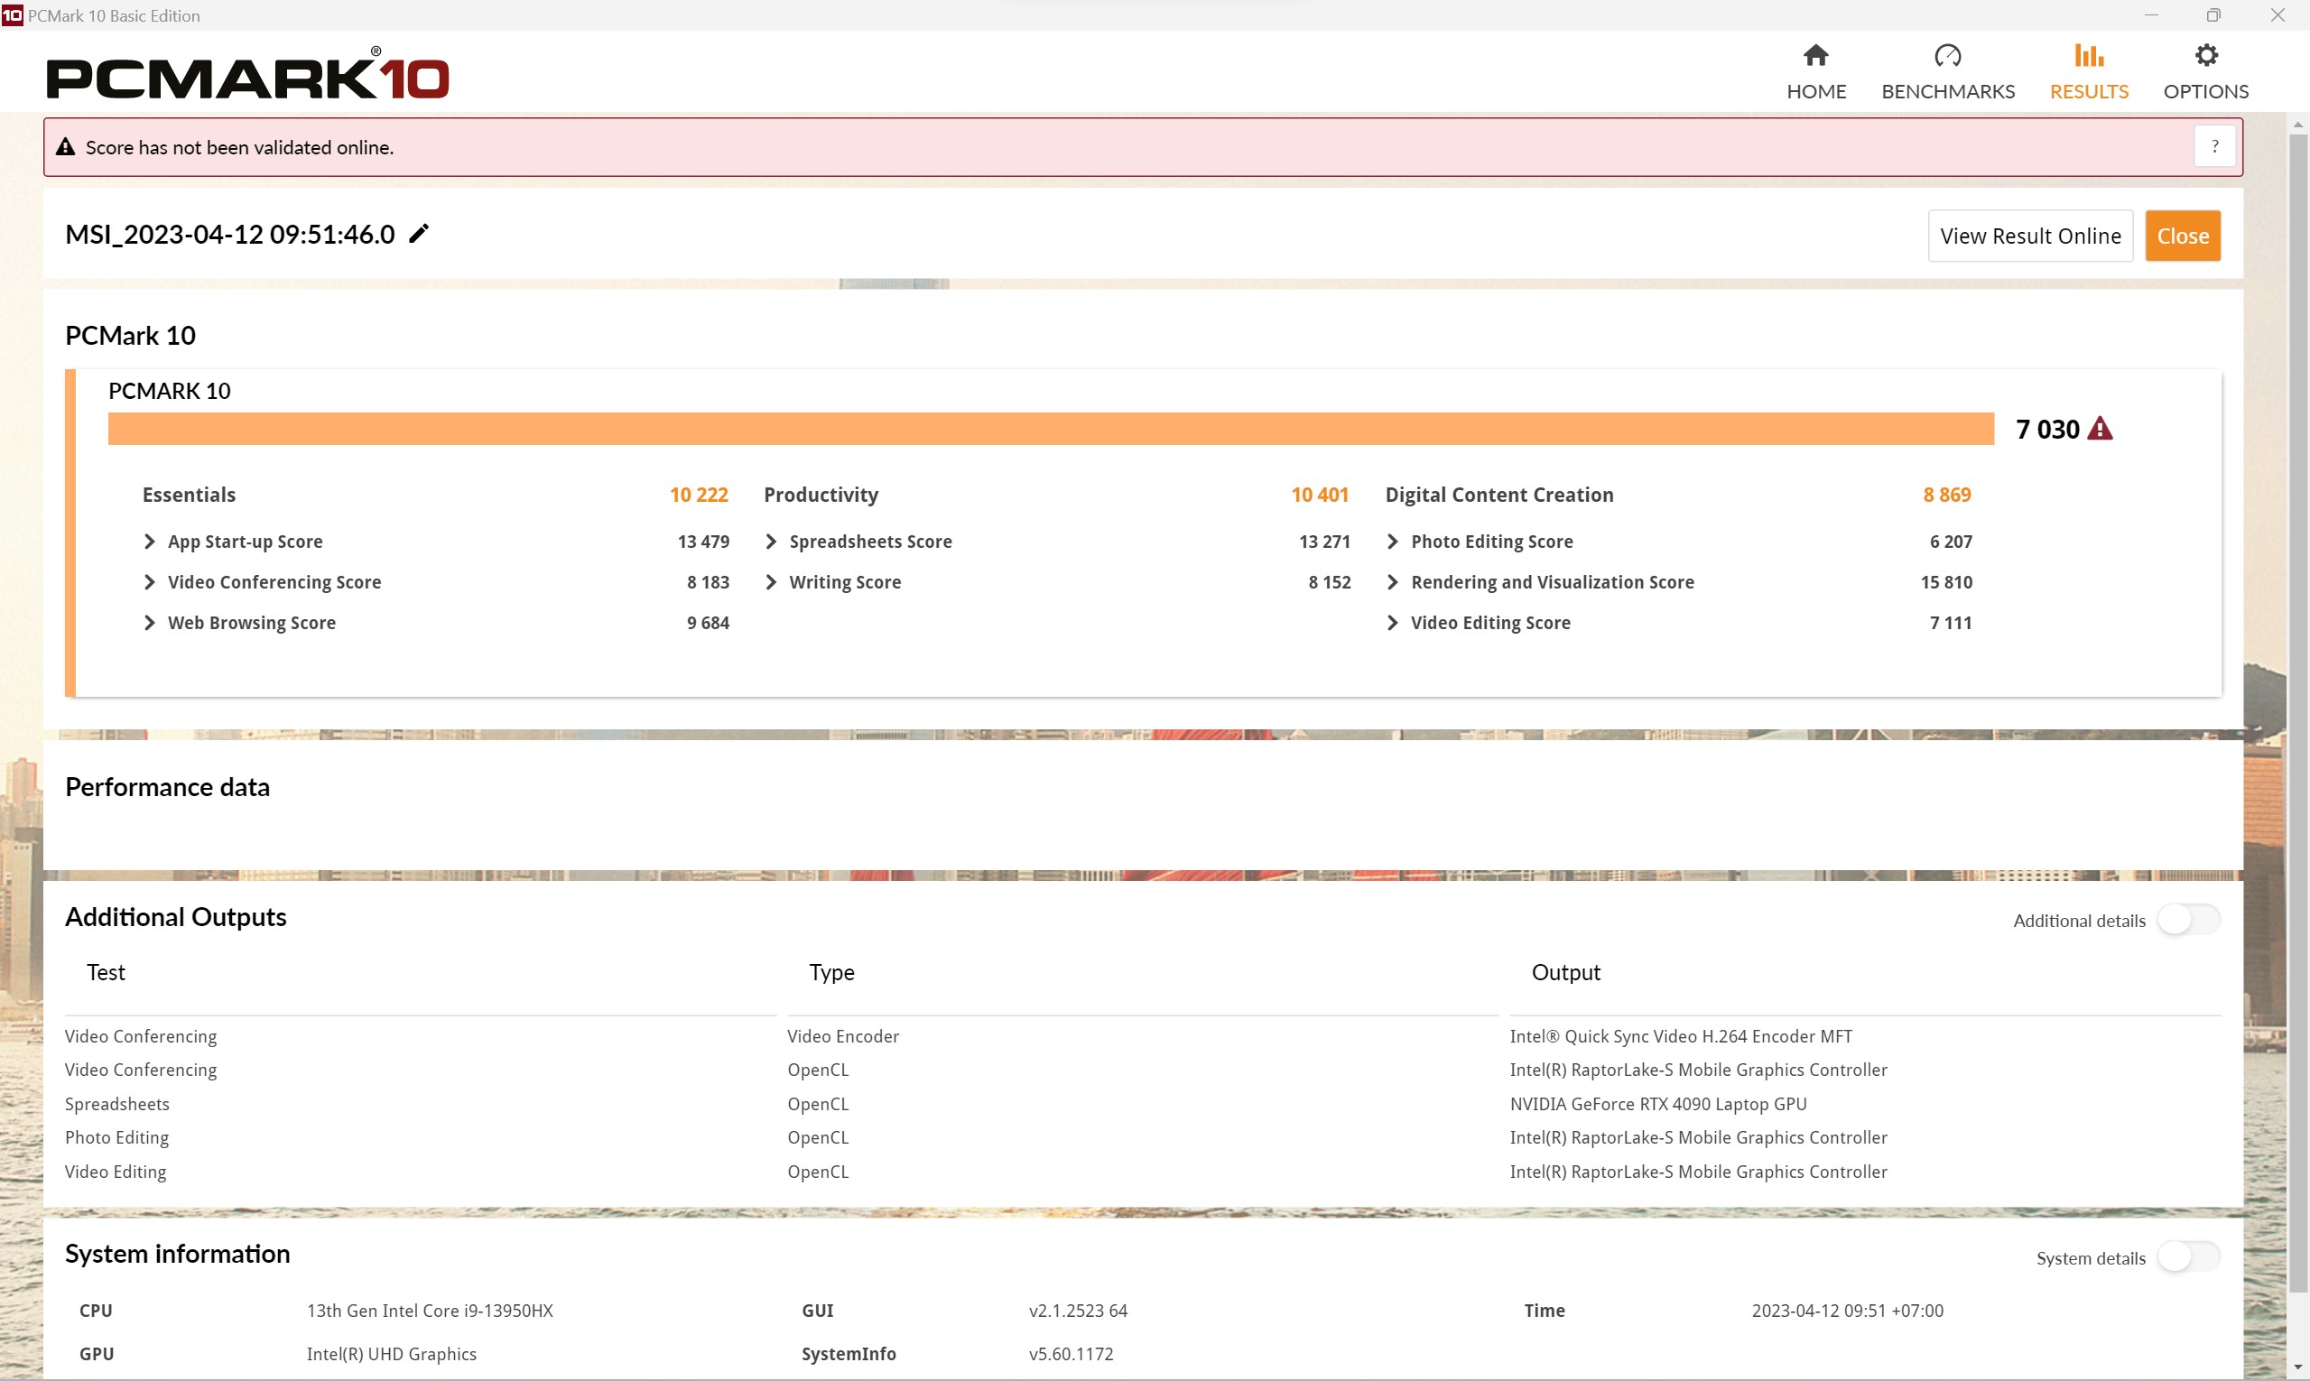Click the Rendering score value 15 810
2310x1381 pixels.
(1946, 582)
